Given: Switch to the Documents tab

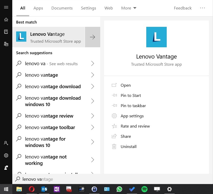Looking at the screenshot, I should tap(62, 8).
